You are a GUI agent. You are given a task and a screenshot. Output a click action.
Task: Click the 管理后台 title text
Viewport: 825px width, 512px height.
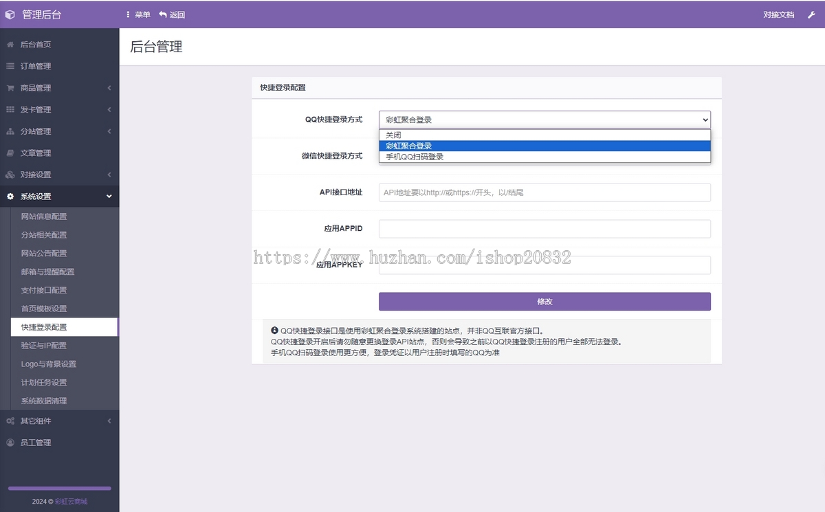42,14
